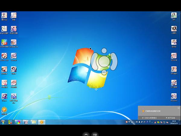Toggle the 中 Chinese input mode indicator
The image size is (181, 136).
click(x=129, y=122)
